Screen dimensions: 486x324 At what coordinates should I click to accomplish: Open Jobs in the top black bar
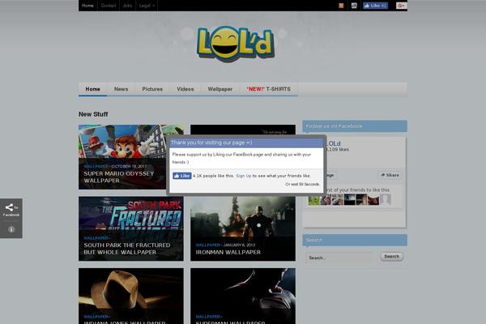point(127,6)
